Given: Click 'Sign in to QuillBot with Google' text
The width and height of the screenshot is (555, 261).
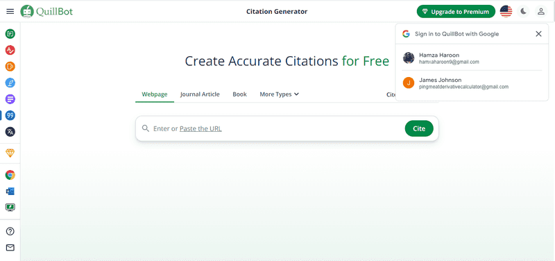Looking at the screenshot, I should (x=456, y=34).
